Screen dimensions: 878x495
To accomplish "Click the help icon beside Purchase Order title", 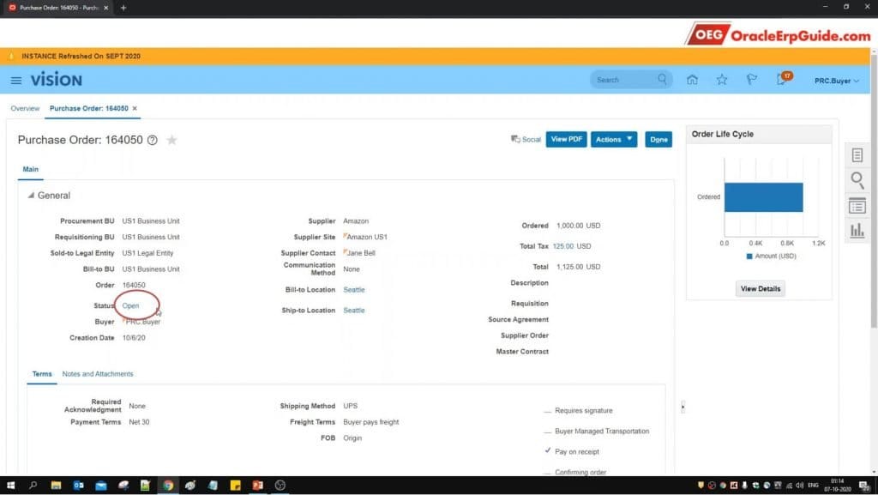I will [x=153, y=140].
